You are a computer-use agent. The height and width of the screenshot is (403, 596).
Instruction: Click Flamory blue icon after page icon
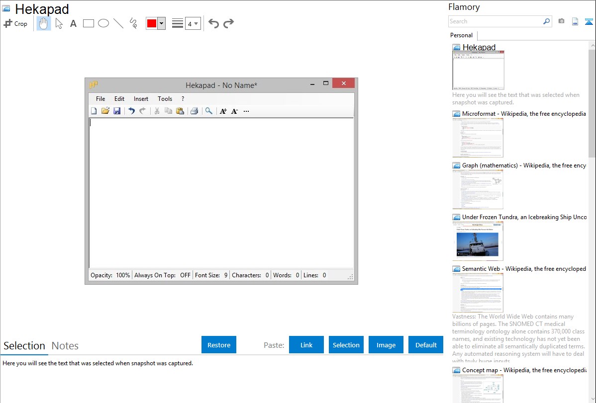(x=589, y=21)
